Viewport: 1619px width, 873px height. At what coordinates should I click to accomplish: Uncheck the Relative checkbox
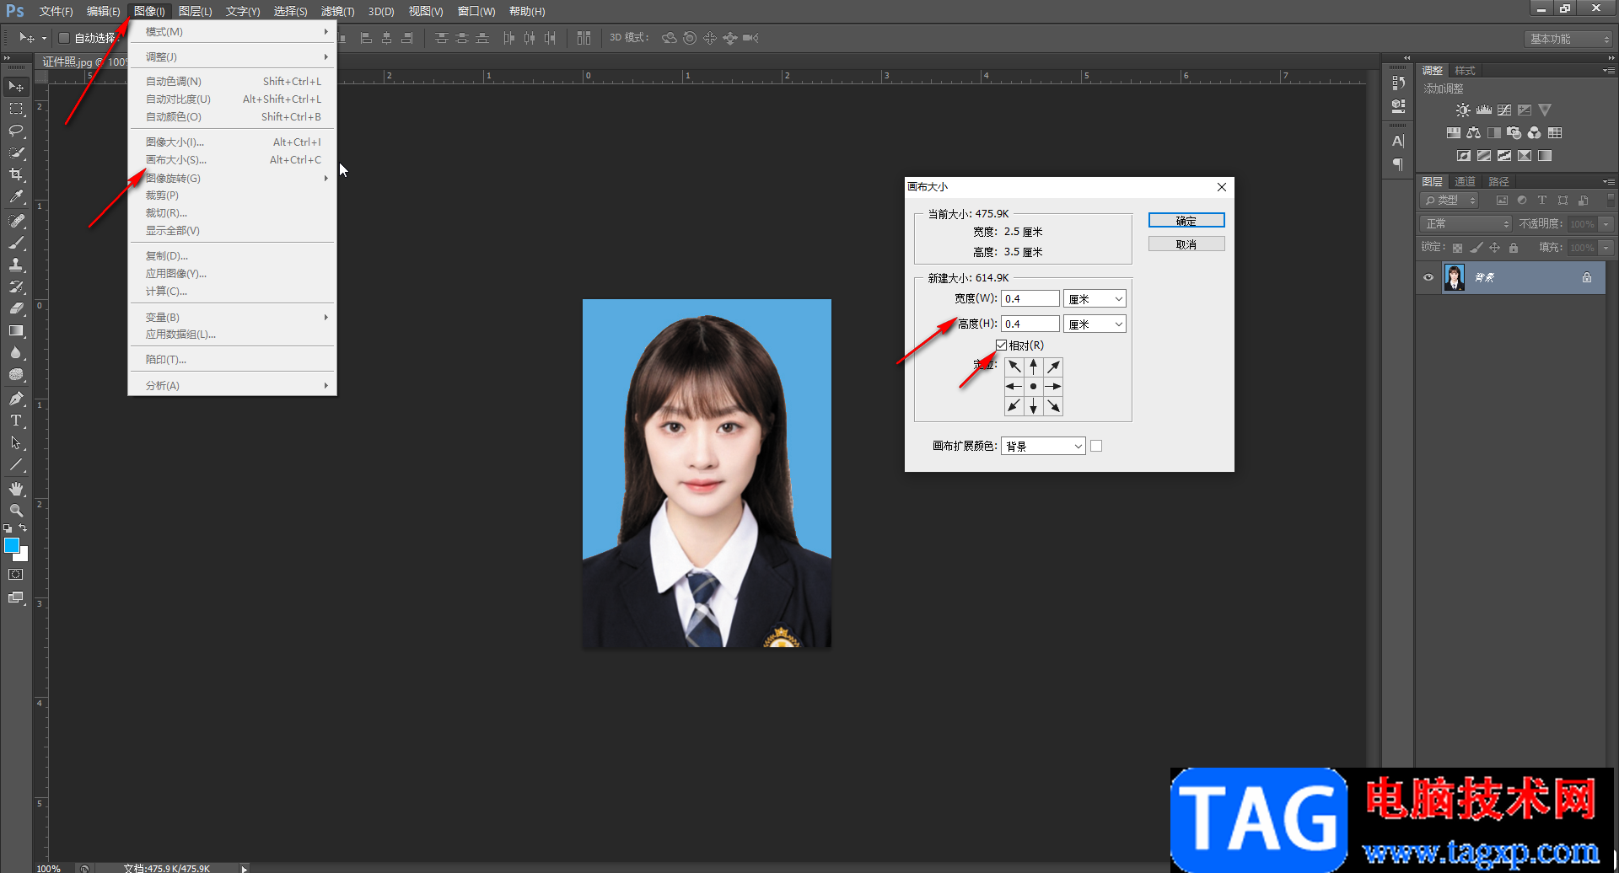point(1002,345)
